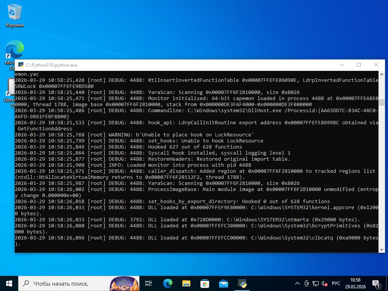Screen dimensions: 388x291
Task: Open the network status tray icon
Action: pyautogui.click(x=315, y=283)
